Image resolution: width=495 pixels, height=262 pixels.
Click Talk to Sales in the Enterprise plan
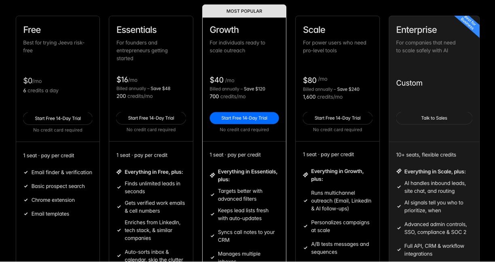pyautogui.click(x=434, y=118)
